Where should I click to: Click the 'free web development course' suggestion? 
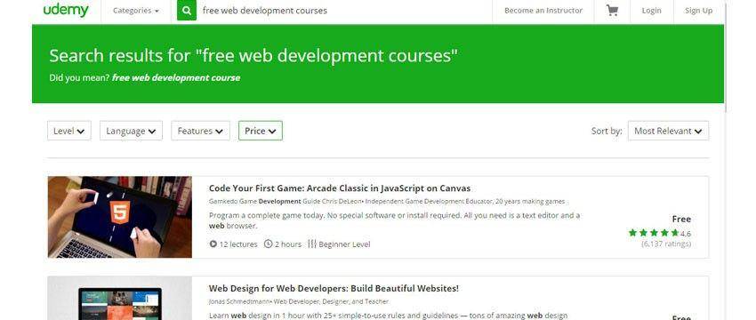click(x=176, y=77)
